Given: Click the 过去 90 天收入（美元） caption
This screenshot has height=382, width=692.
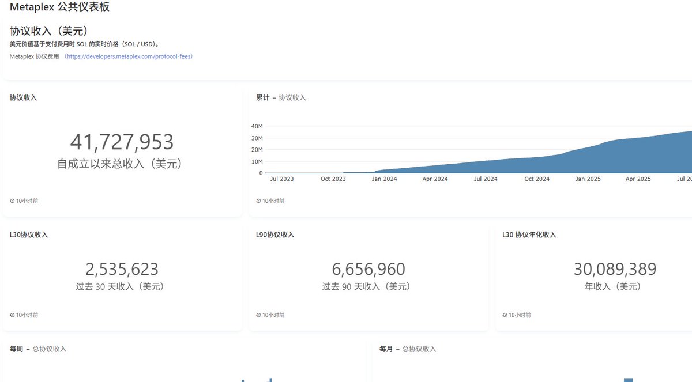Looking at the screenshot, I should [x=366, y=286].
